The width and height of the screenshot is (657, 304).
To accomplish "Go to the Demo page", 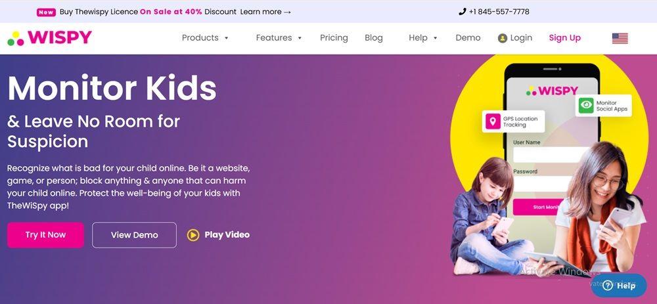I will [468, 37].
